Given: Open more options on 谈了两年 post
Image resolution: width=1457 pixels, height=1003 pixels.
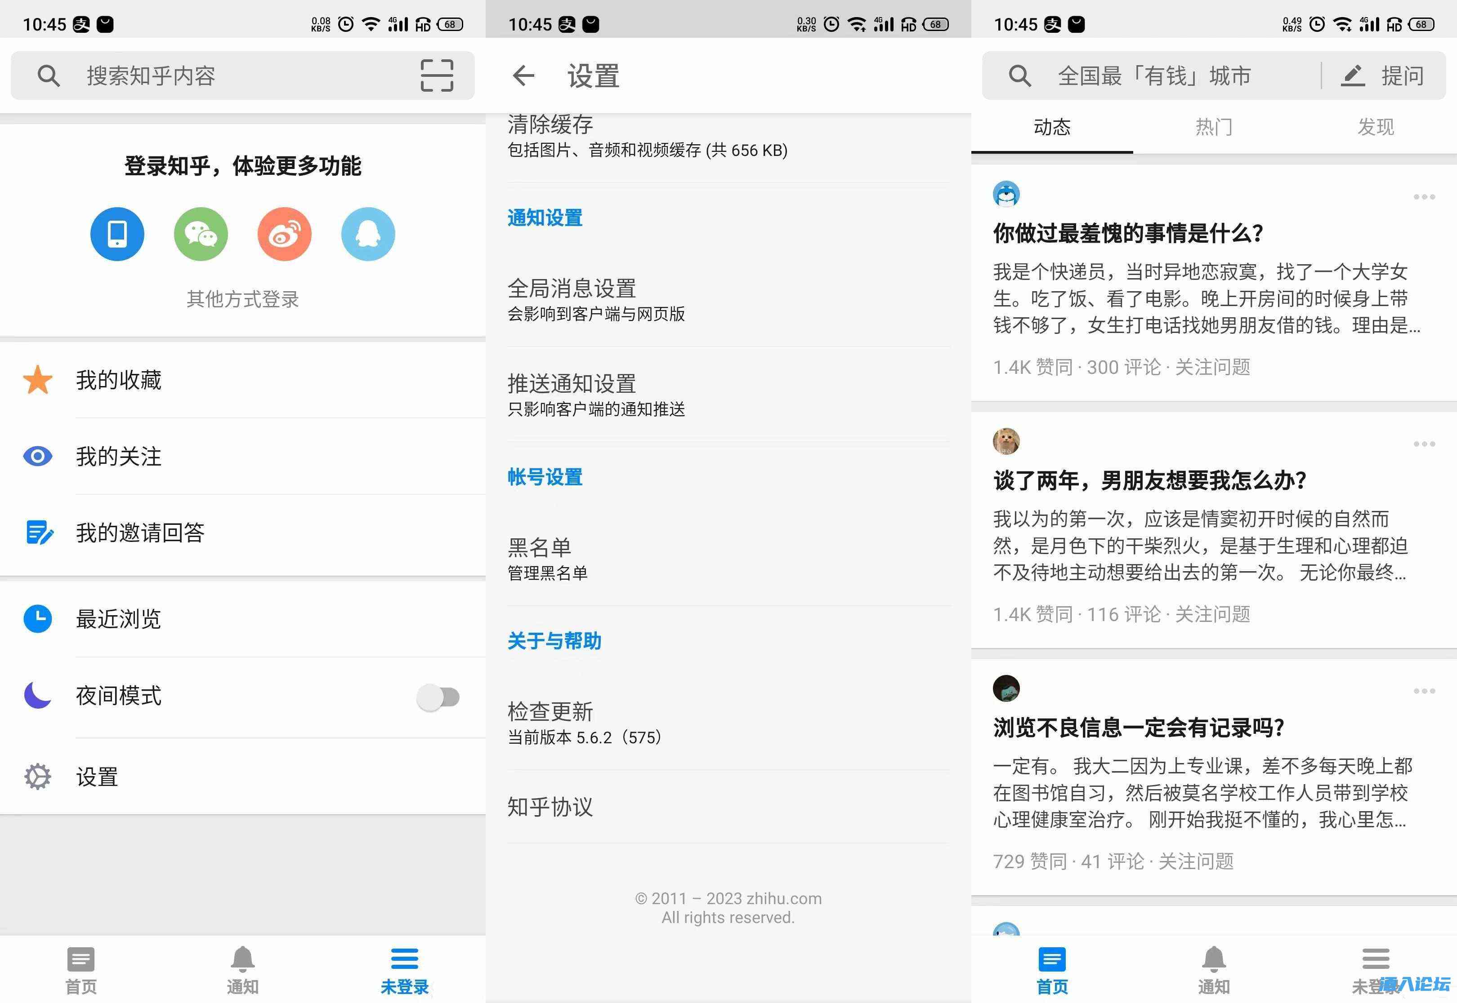Looking at the screenshot, I should [x=1424, y=444].
